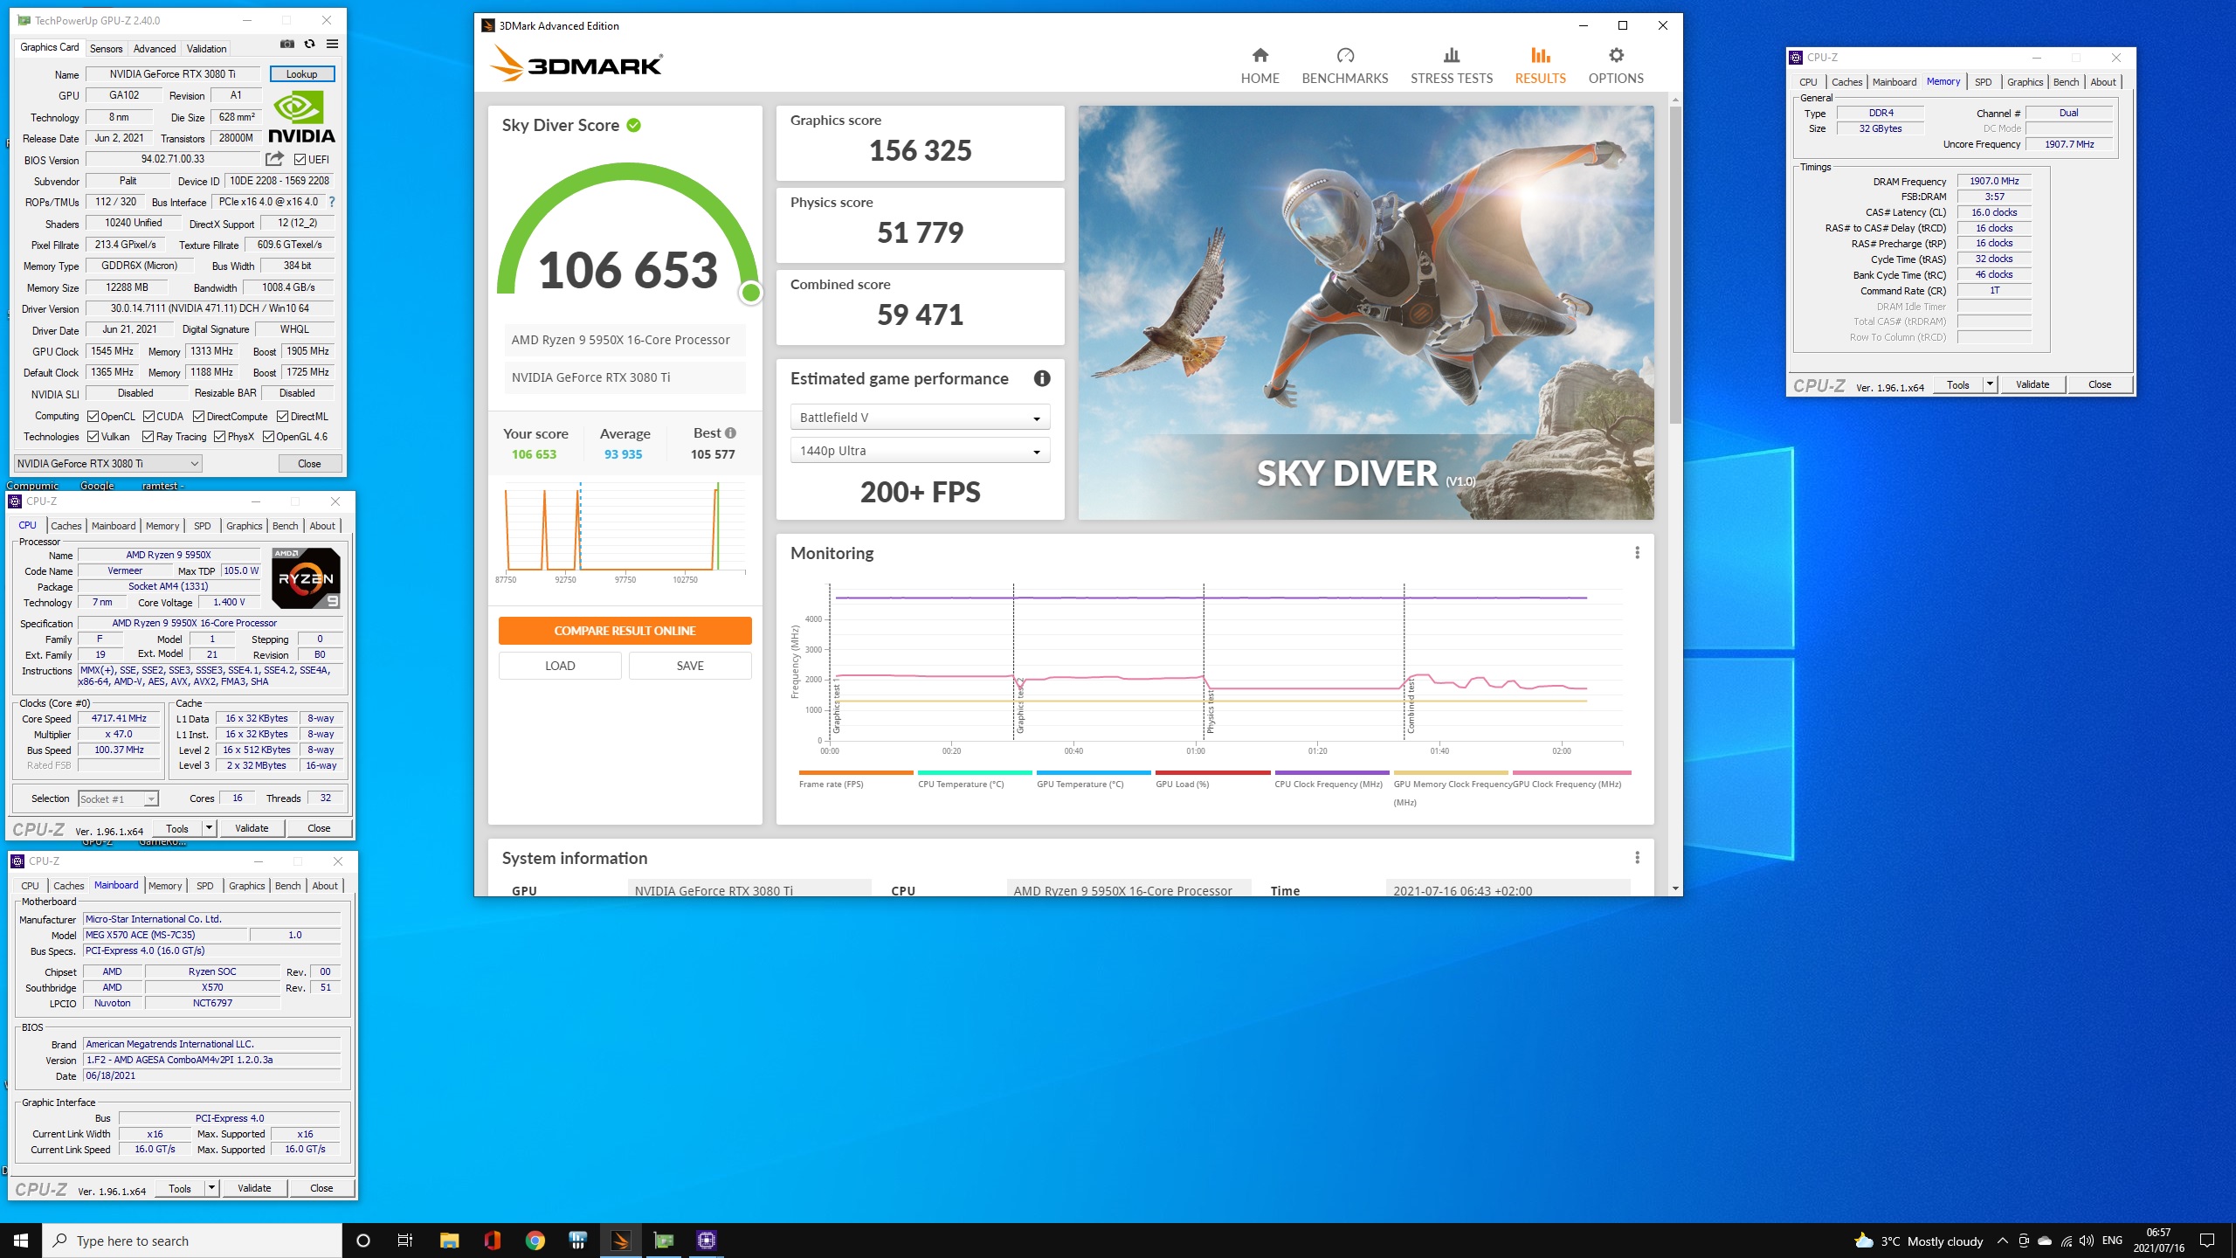Switch to GPU-Z Validation tab
This screenshot has width=2236, height=1258.
[x=206, y=49]
